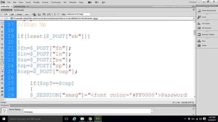218x122 pixels.
Task: Collapse selection in coding toolbar
Action: (2, 36)
